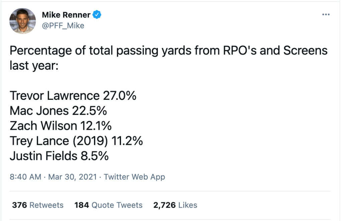The height and width of the screenshot is (221, 342).
Task: Click the 8:40 AM timestamp
Action: tap(25, 177)
